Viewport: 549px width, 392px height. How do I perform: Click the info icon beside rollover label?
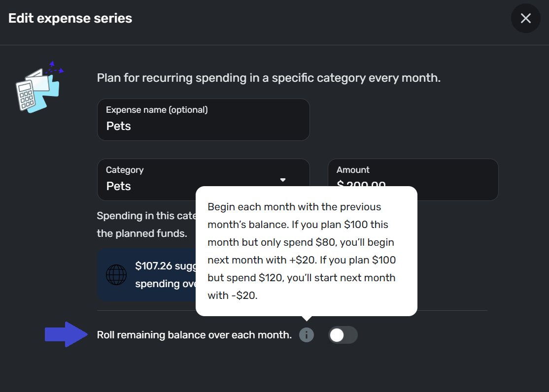click(x=307, y=335)
